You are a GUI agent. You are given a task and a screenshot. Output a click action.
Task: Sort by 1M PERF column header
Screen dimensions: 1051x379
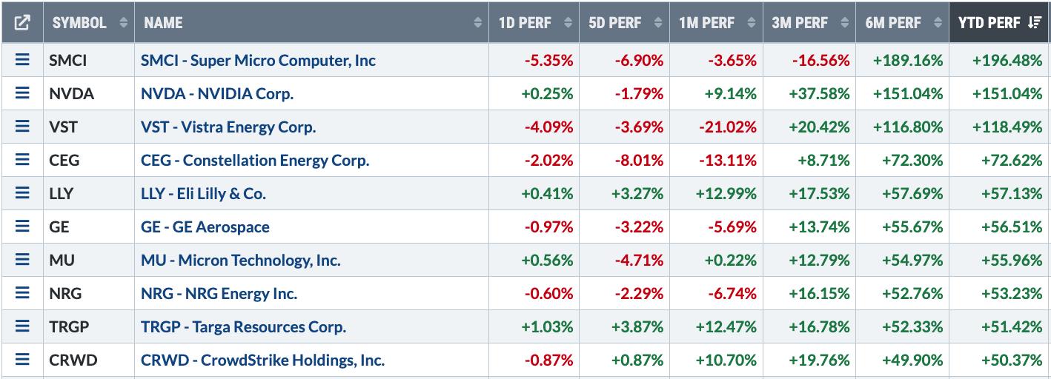click(x=715, y=23)
